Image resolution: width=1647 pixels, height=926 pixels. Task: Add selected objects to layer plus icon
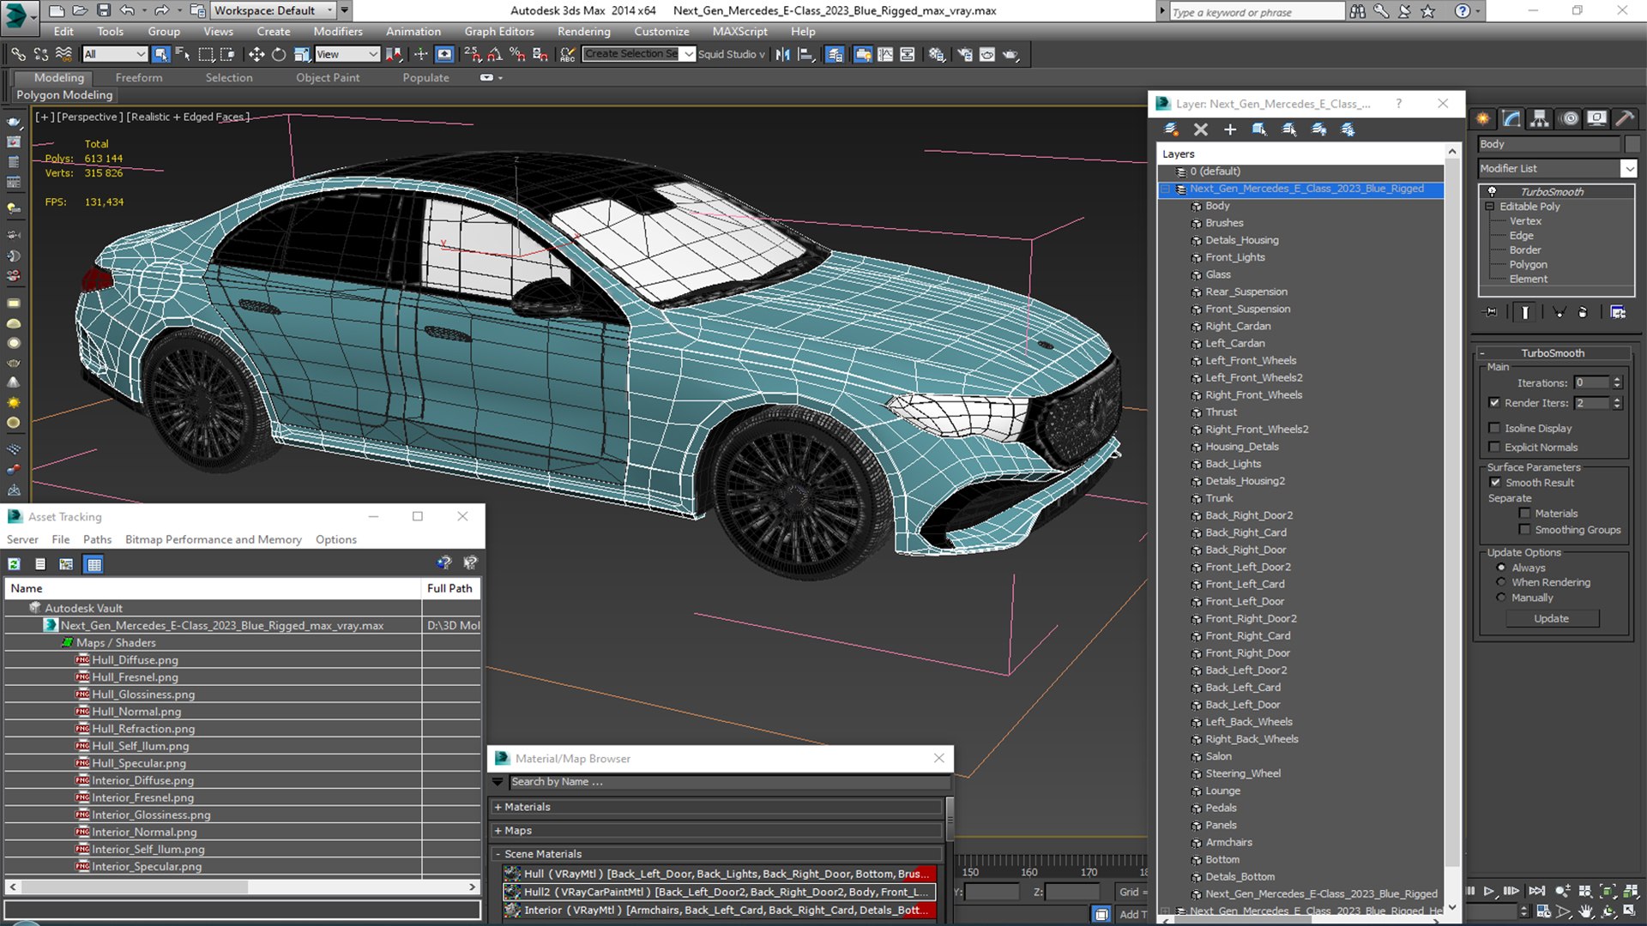[1230, 129]
